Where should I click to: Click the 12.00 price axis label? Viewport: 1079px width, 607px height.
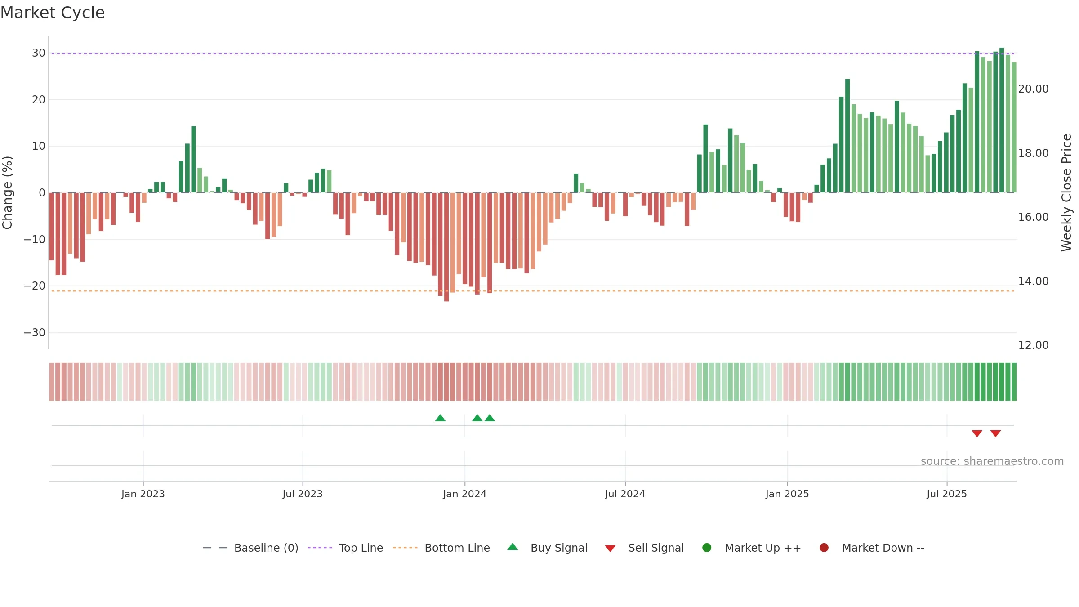1033,345
